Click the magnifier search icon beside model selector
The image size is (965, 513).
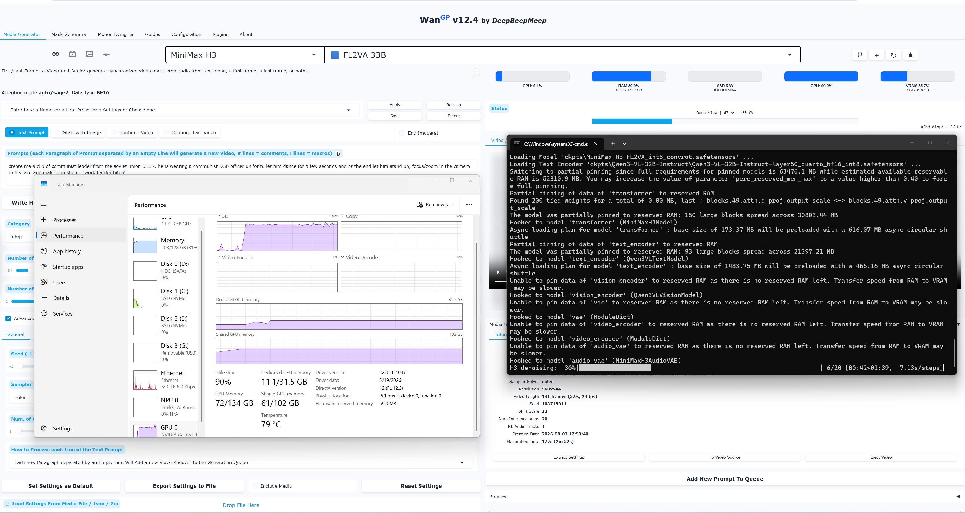tap(860, 55)
